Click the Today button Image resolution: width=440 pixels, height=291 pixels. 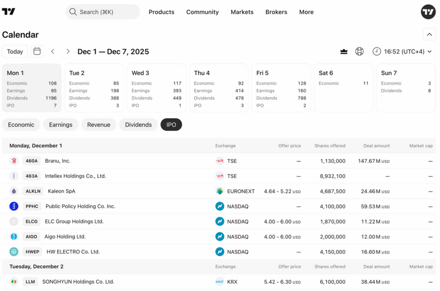(x=15, y=52)
